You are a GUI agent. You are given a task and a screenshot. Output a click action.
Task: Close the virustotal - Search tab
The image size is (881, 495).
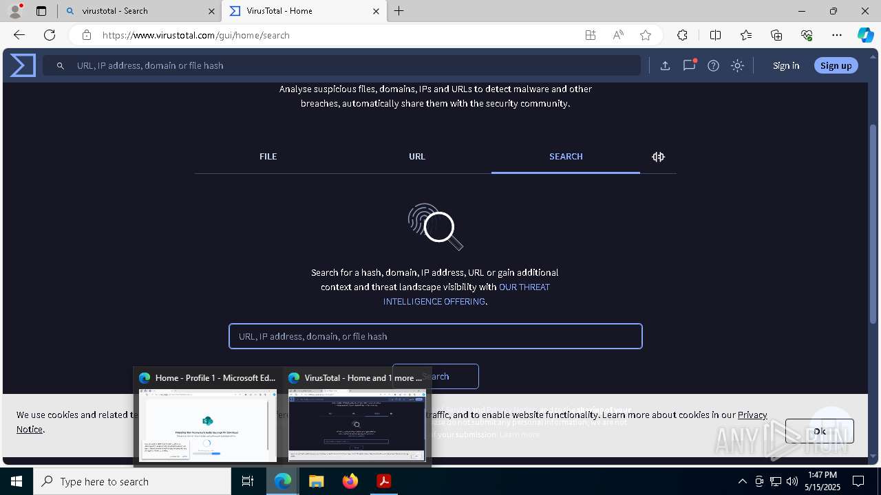point(211,11)
